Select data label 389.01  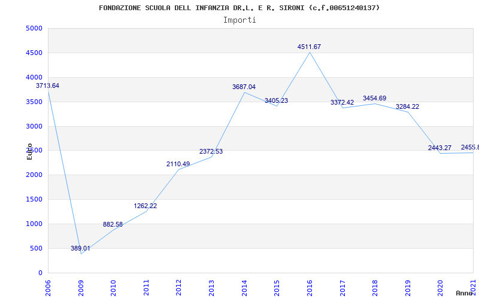click(80, 248)
